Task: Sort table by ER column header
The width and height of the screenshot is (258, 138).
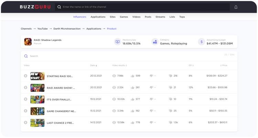Action: (191, 65)
